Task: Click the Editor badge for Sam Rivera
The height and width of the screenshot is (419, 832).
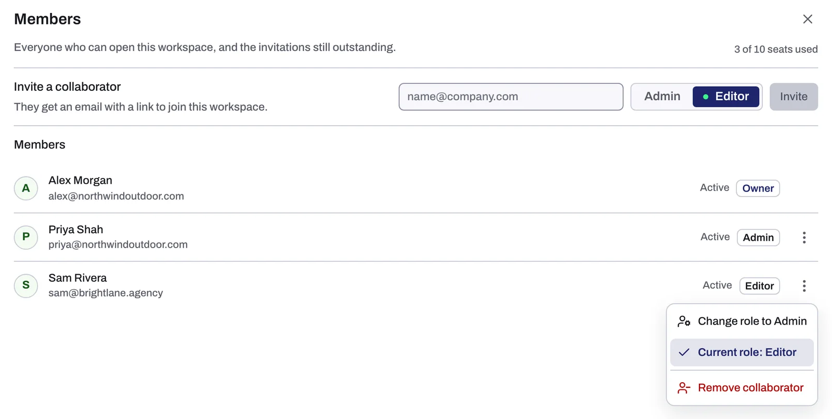Action: point(759,286)
